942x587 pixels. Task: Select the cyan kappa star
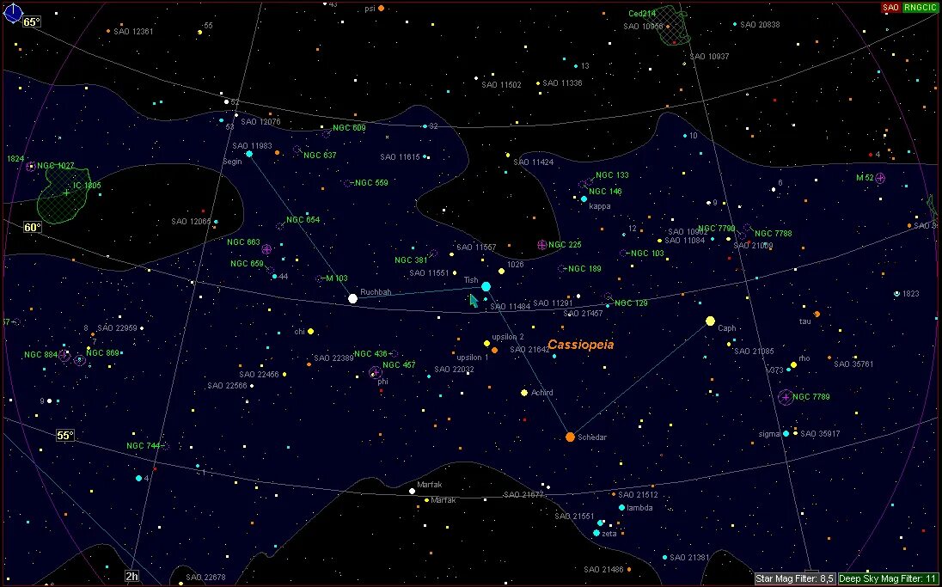tap(584, 199)
